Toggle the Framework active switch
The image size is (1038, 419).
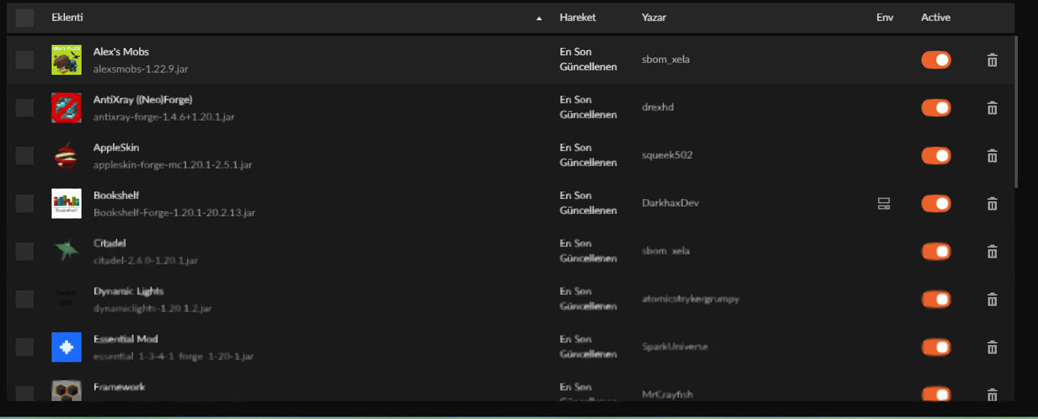(936, 394)
